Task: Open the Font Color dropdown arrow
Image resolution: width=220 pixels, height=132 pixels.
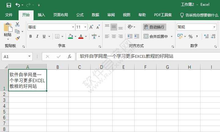Action: tap(86, 37)
